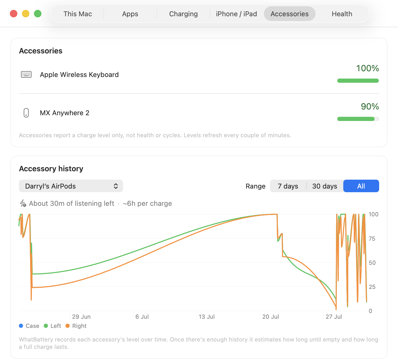Zoom the window with the green button
Image resolution: width=398 pixels, height=364 pixels.
pyautogui.click(x=38, y=14)
